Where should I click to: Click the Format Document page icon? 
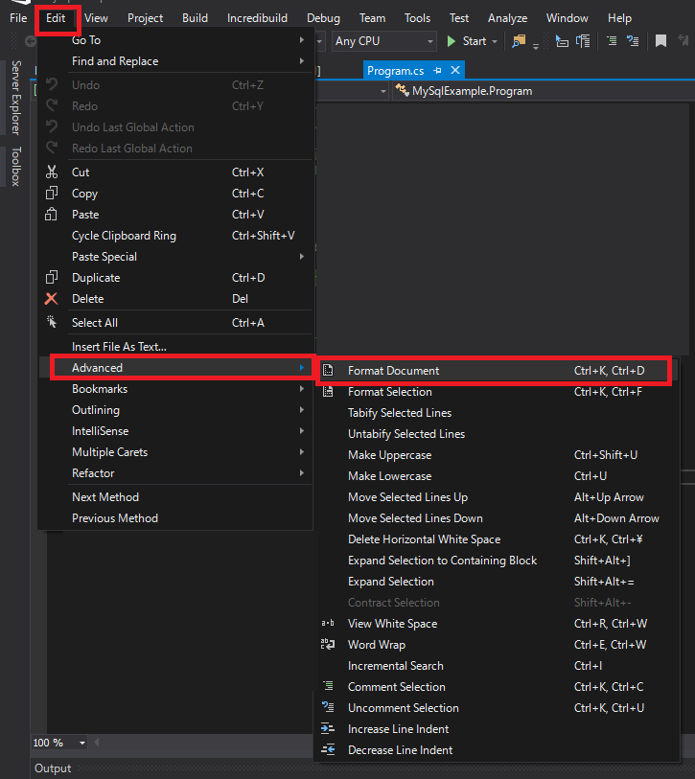click(328, 370)
